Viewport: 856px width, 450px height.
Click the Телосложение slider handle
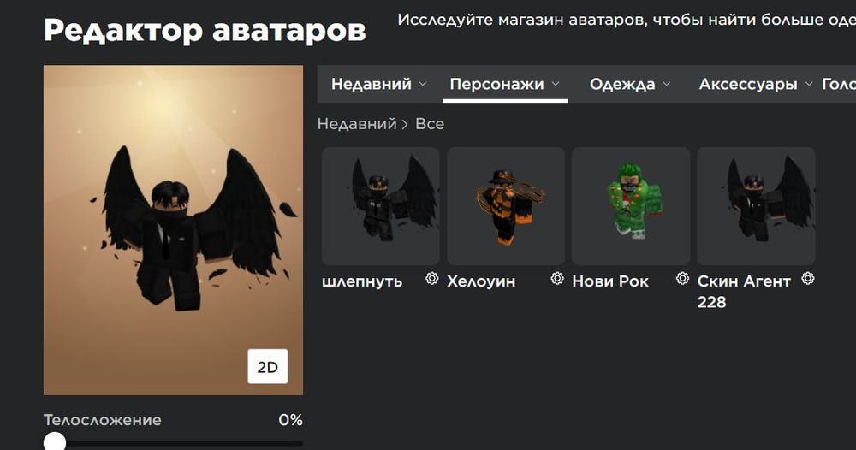[x=55, y=441]
